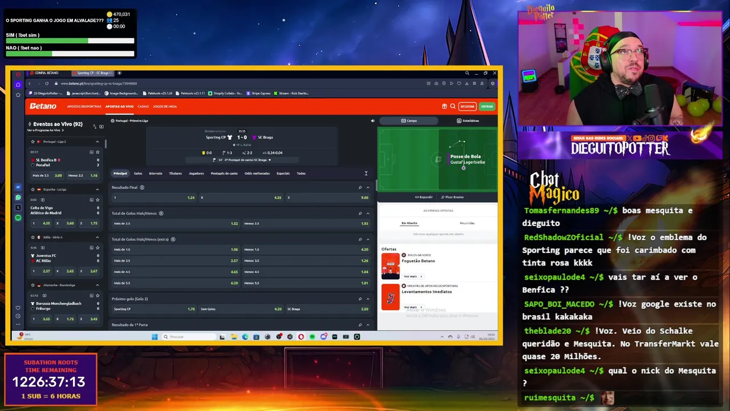The image size is (730, 411).
Task: Reload the browser page
Action: (47, 83)
